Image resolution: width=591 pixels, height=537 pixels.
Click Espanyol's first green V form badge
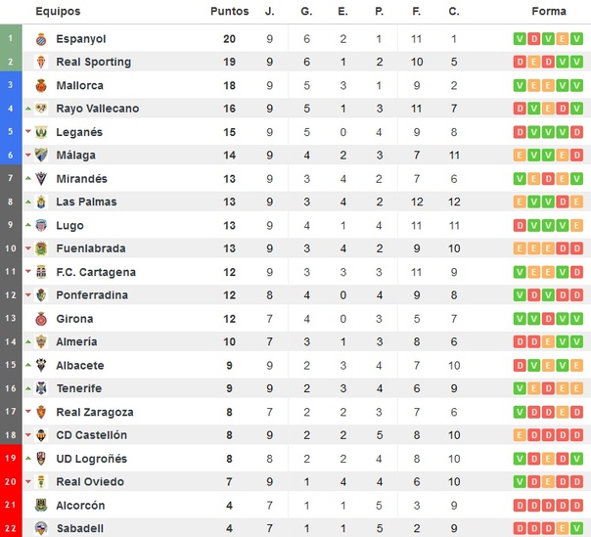point(520,39)
